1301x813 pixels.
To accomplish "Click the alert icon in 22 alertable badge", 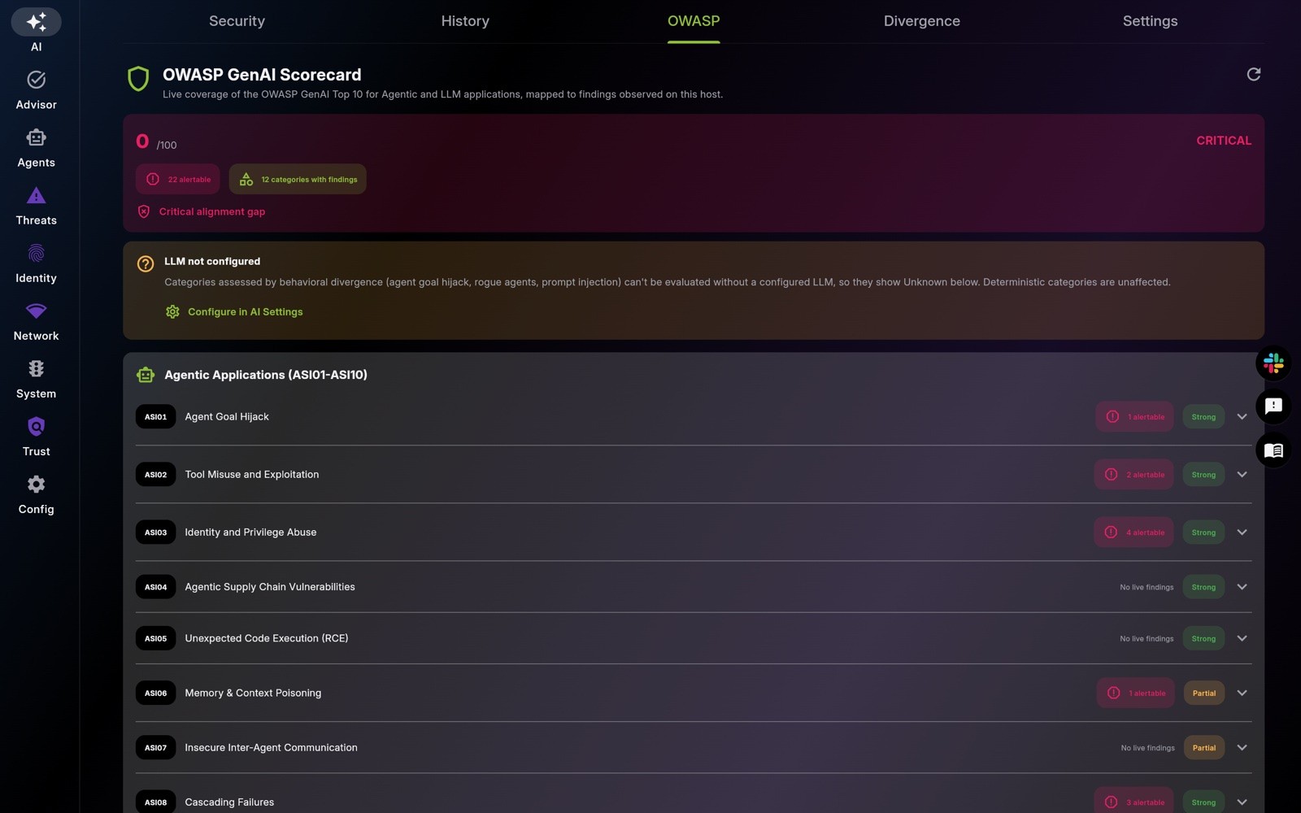I will point(153,179).
